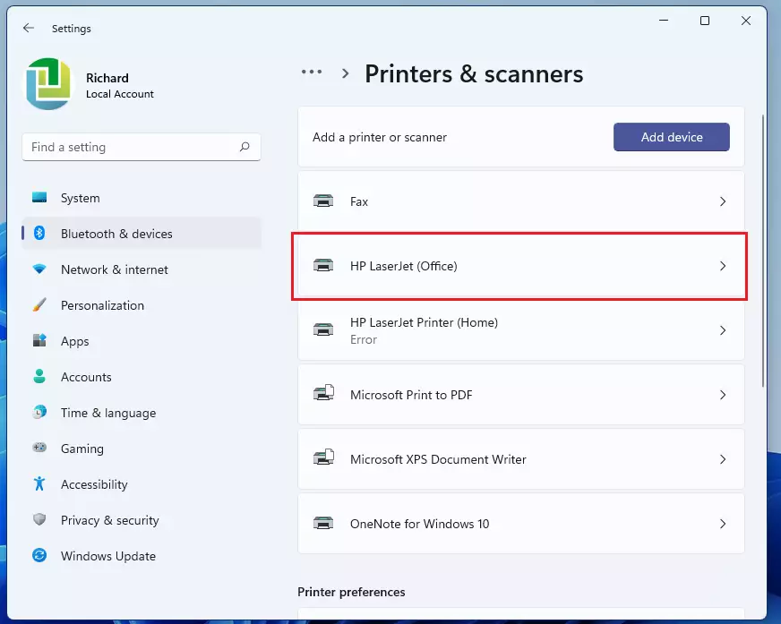Click the Accessibility figure icon
Viewport: 781px width, 624px height.
pyautogui.click(x=39, y=483)
